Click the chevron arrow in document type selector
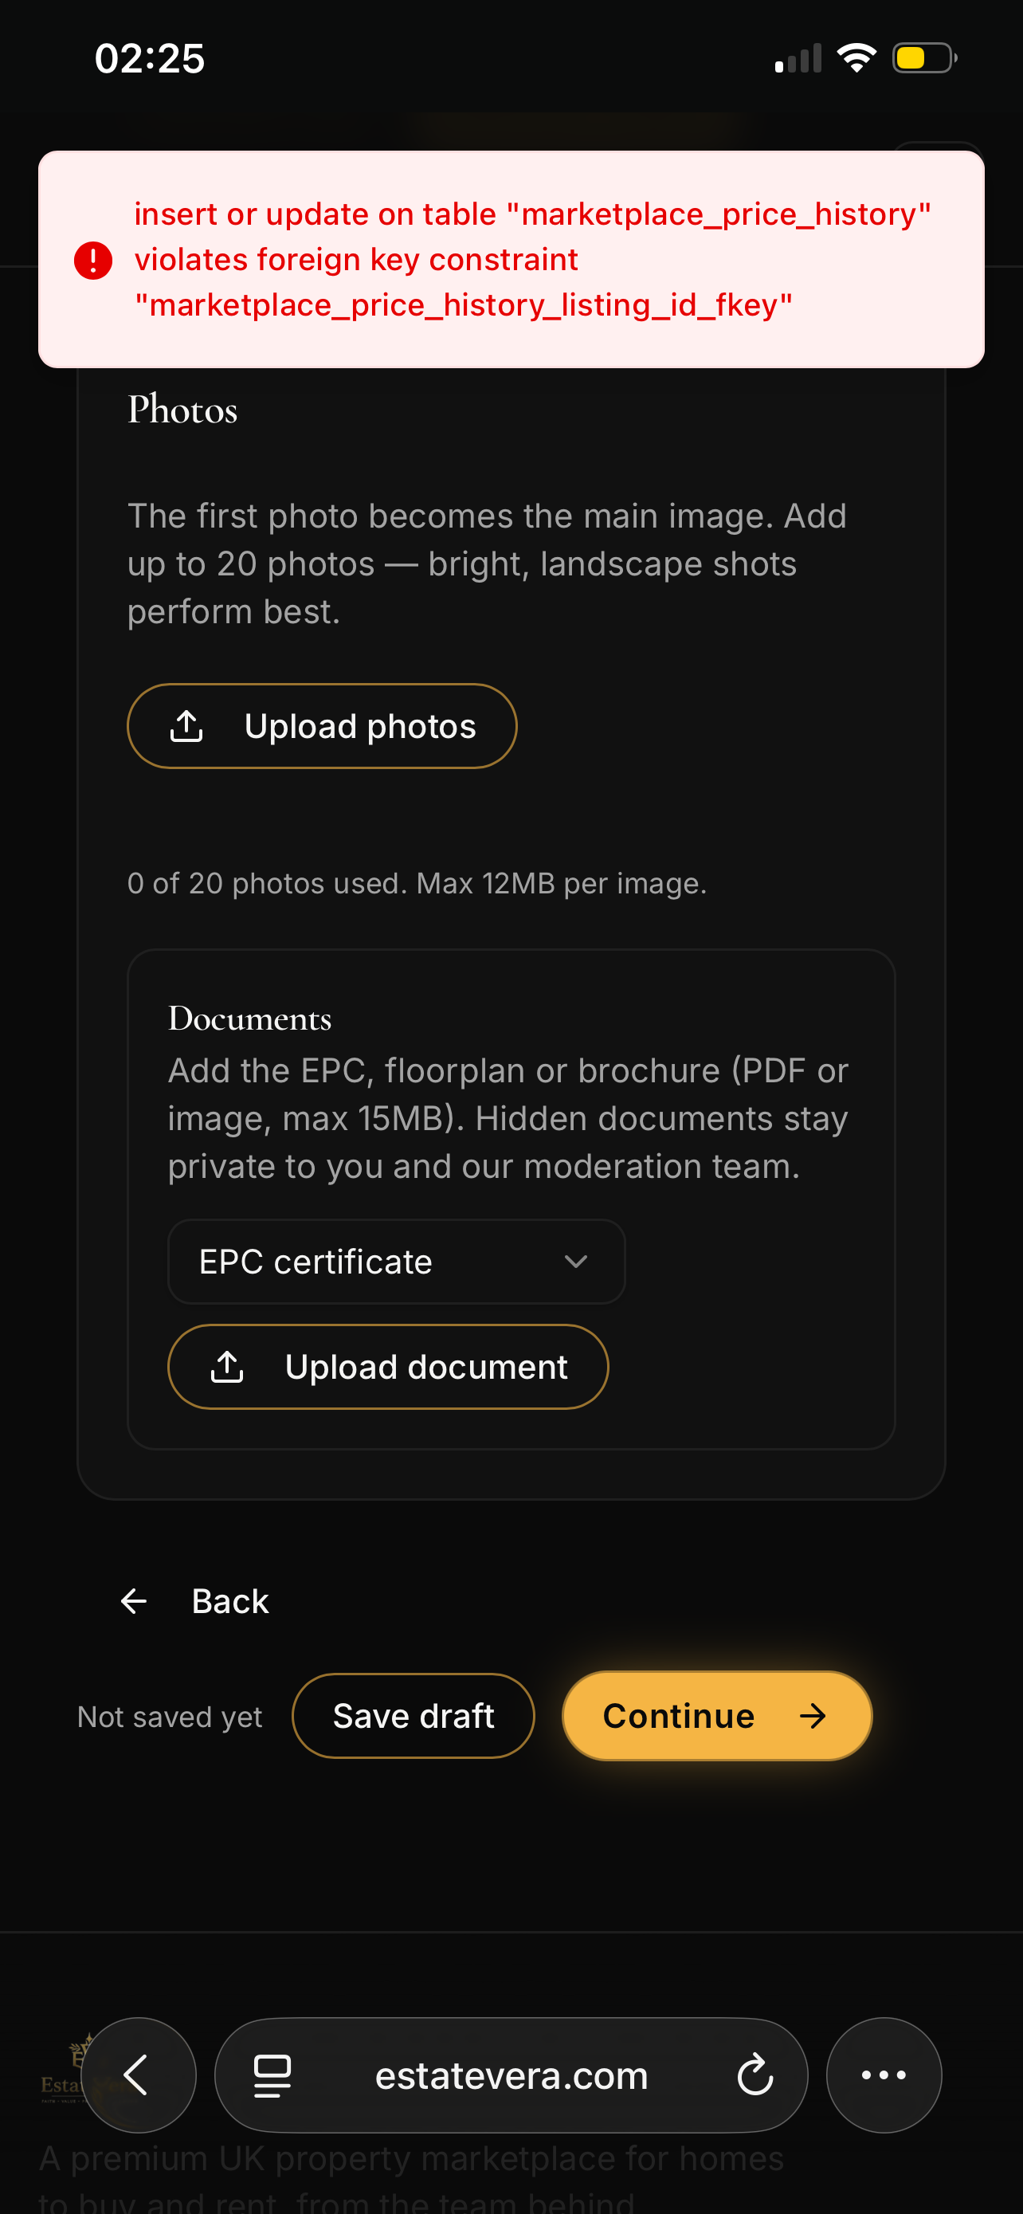The image size is (1023, 2214). 575,1262
